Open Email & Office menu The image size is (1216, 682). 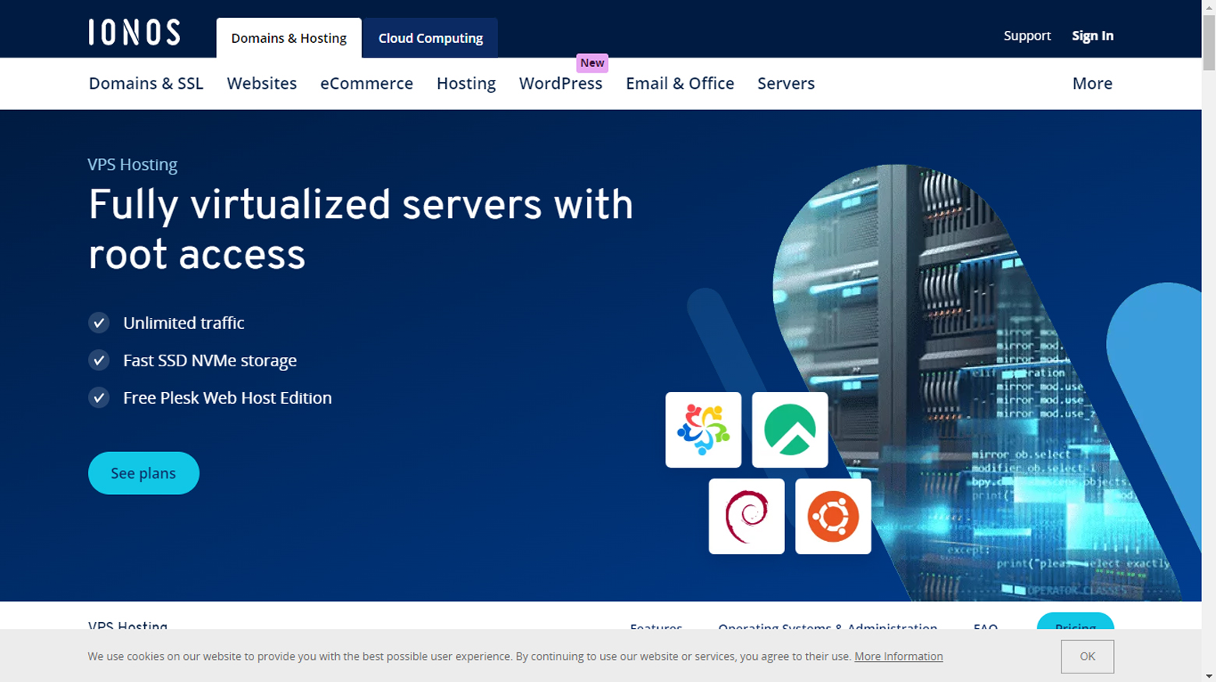[680, 83]
